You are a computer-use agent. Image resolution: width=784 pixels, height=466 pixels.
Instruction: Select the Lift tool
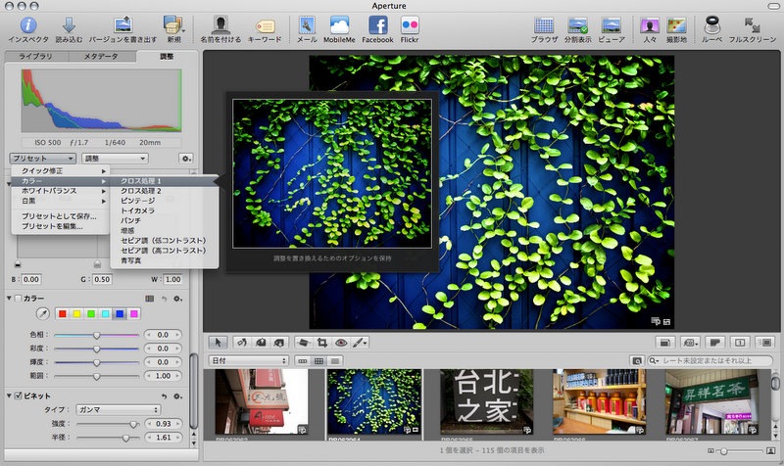tap(261, 342)
